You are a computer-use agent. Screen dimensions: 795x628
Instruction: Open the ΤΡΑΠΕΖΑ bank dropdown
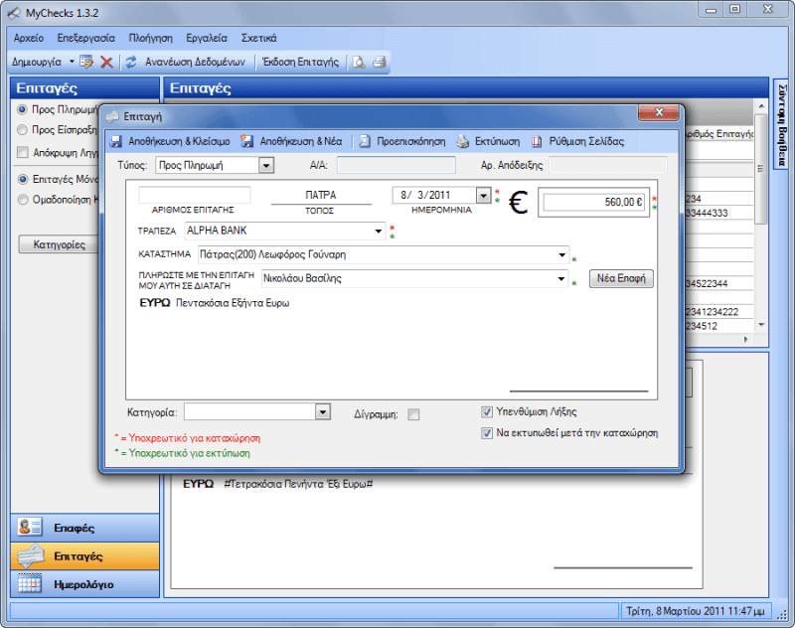(379, 232)
